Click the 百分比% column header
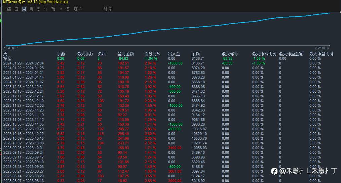Viewport: 341px width, 183px height. tap(152, 54)
